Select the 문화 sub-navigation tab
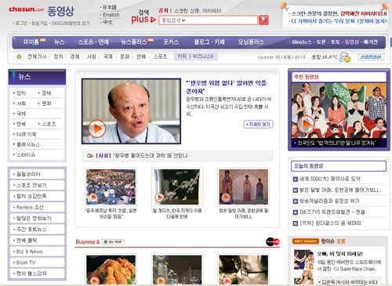The width and height of the screenshot is (392, 286). (125, 56)
